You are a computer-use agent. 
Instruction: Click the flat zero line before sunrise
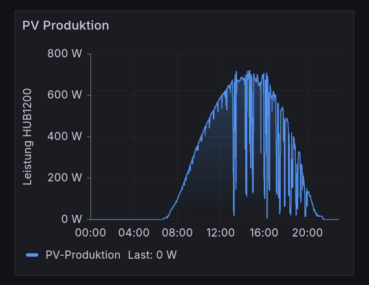127,219
